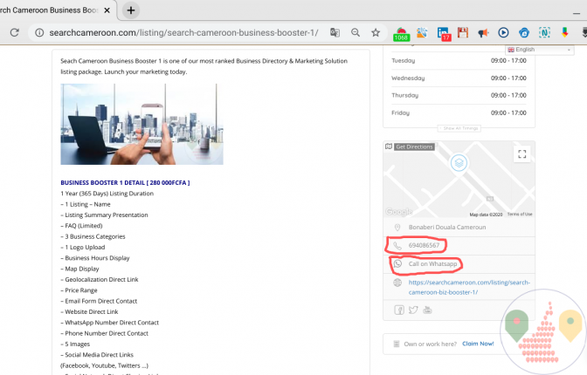The image size is (587, 375).
Task: Select the Search Cameroon Business Booster tab
Action: tap(49, 10)
